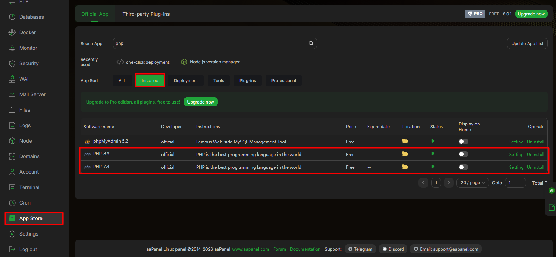Click the PHP-7.4 status play icon

[433, 167]
